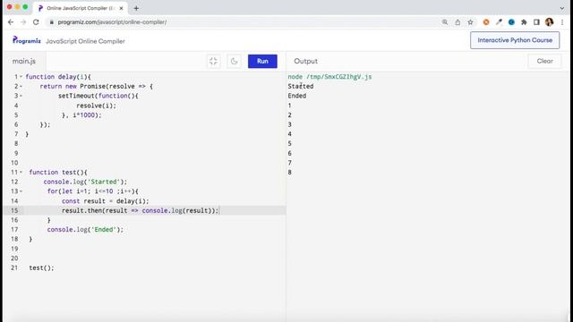Open the Extensions puzzle icon
Viewport: 573px width, 322px height.
pyautogui.click(x=524, y=22)
